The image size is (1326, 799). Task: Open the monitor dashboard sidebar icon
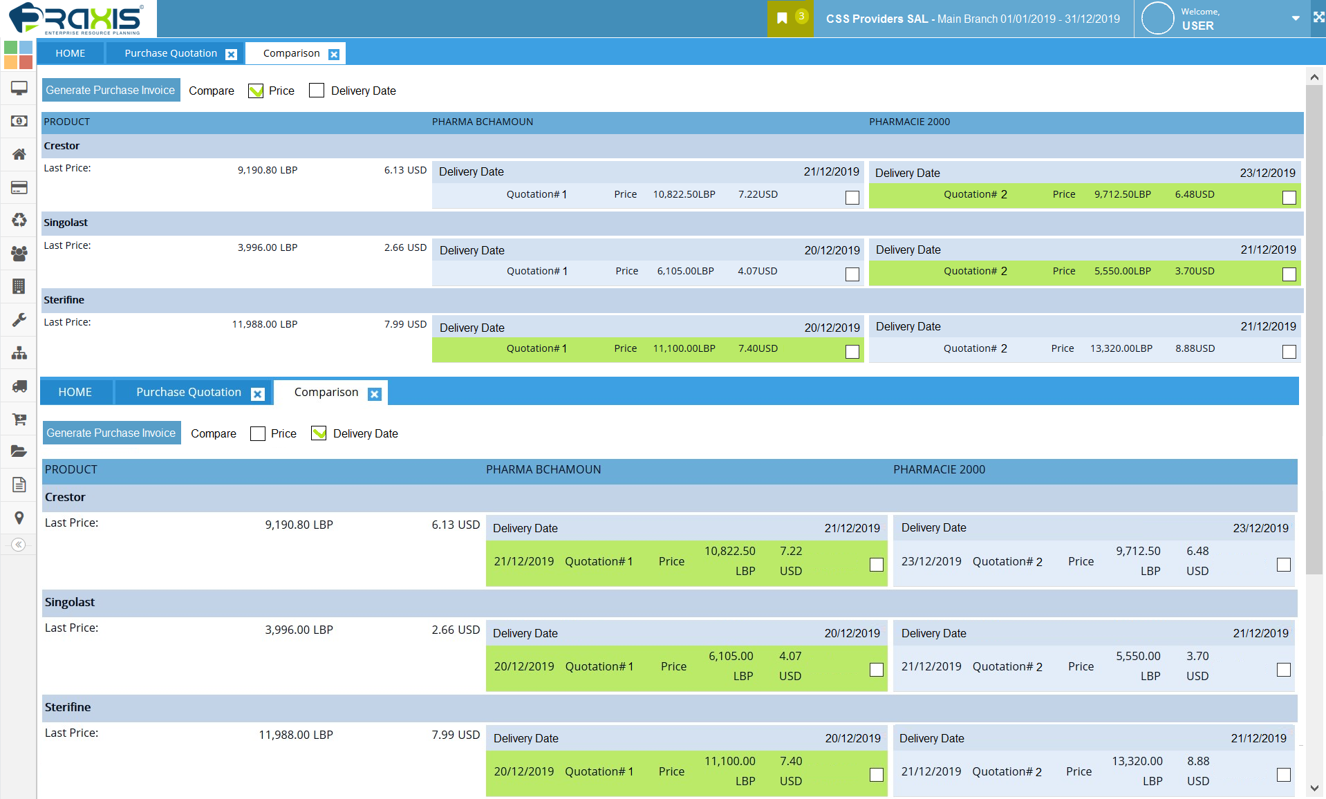tap(19, 88)
